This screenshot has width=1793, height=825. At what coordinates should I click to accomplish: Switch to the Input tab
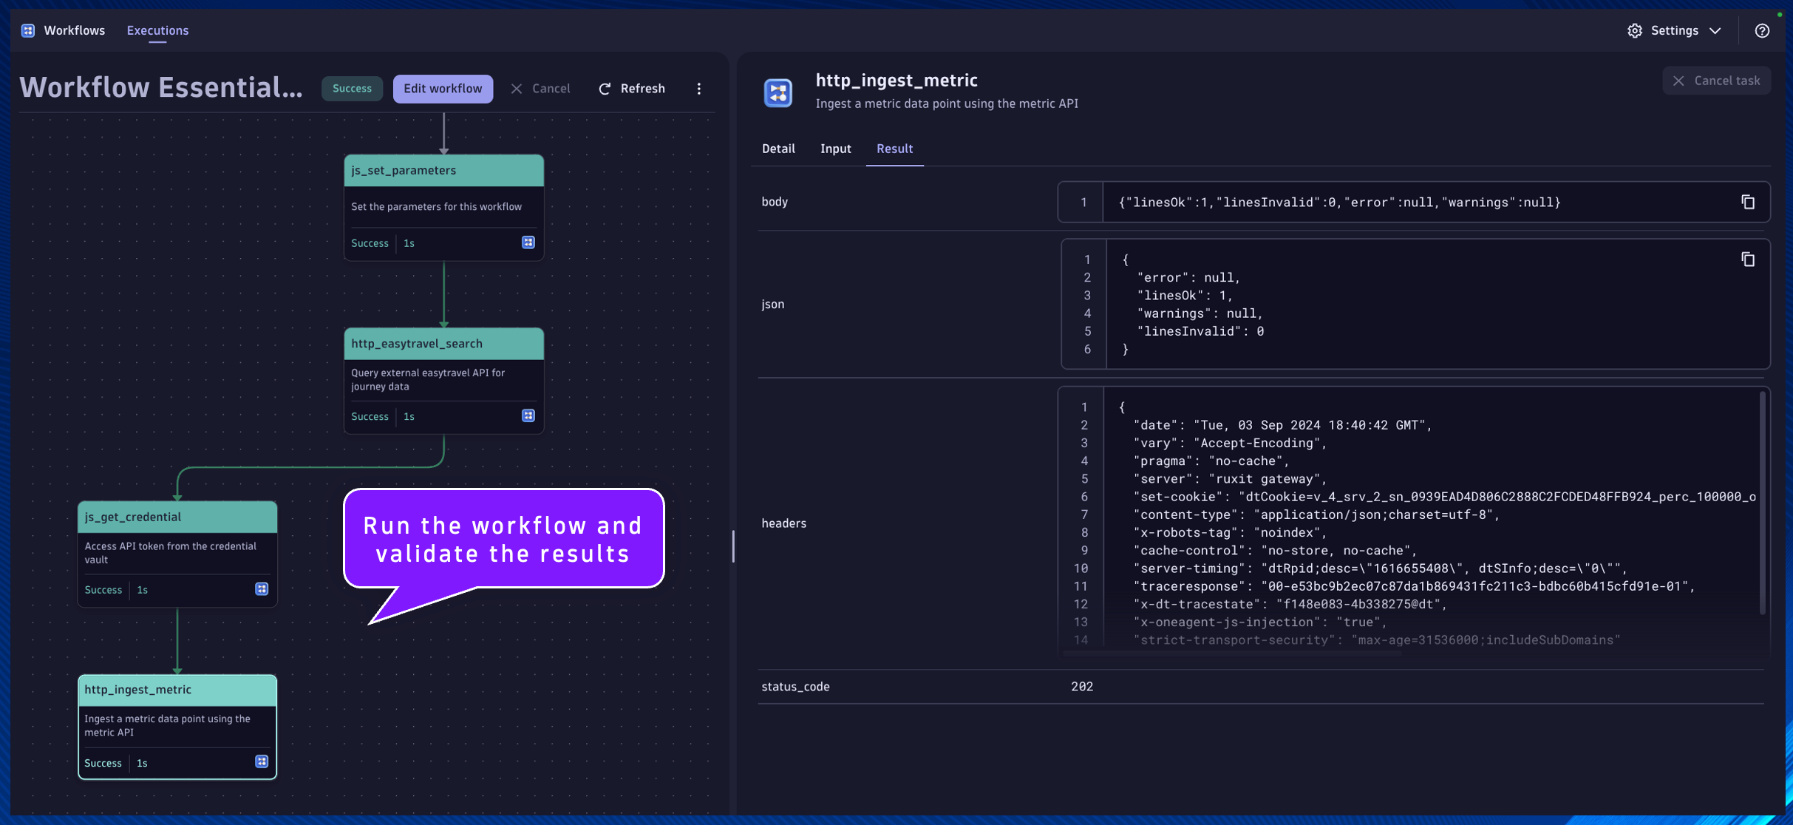point(836,149)
